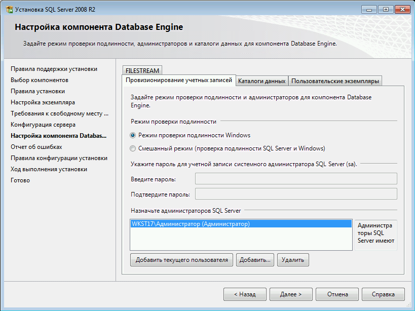Go back with the Назад button

pyautogui.click(x=245, y=294)
